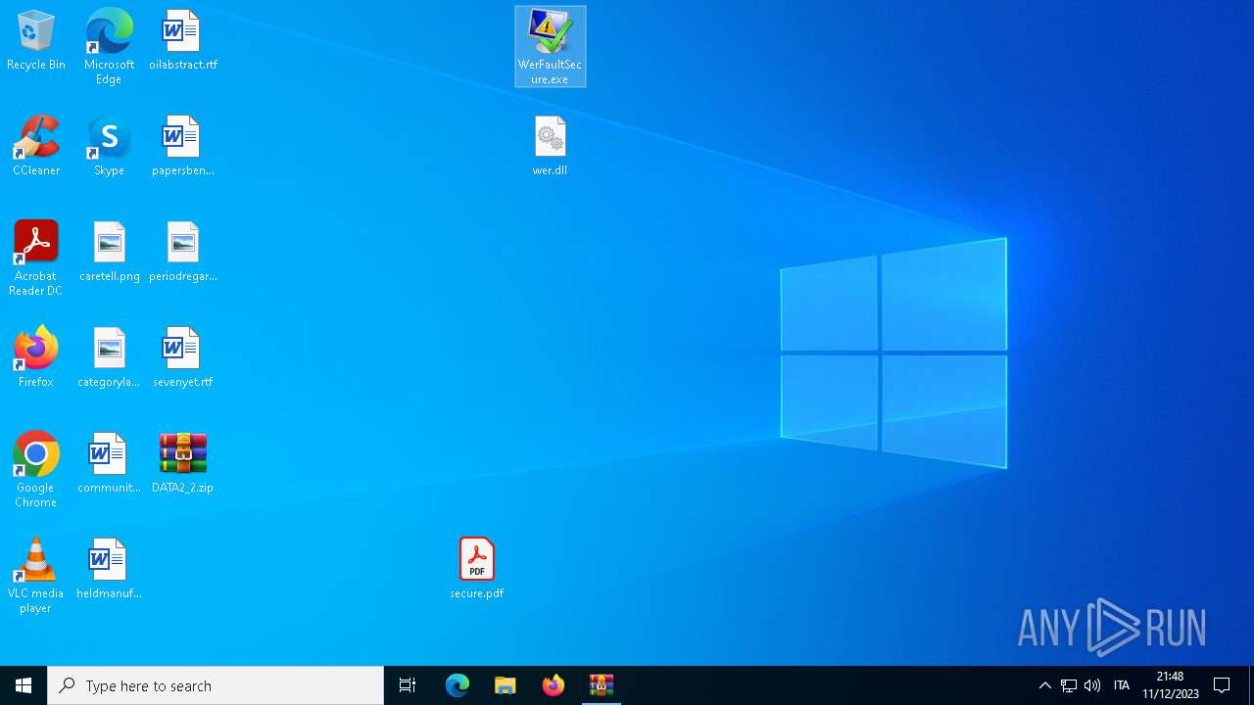Select the caretell.png image file

point(109,253)
